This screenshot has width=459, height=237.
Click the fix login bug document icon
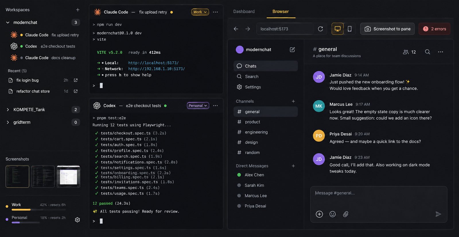click(x=11, y=80)
